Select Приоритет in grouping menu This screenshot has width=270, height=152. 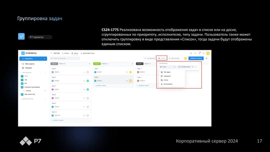coord(167,76)
